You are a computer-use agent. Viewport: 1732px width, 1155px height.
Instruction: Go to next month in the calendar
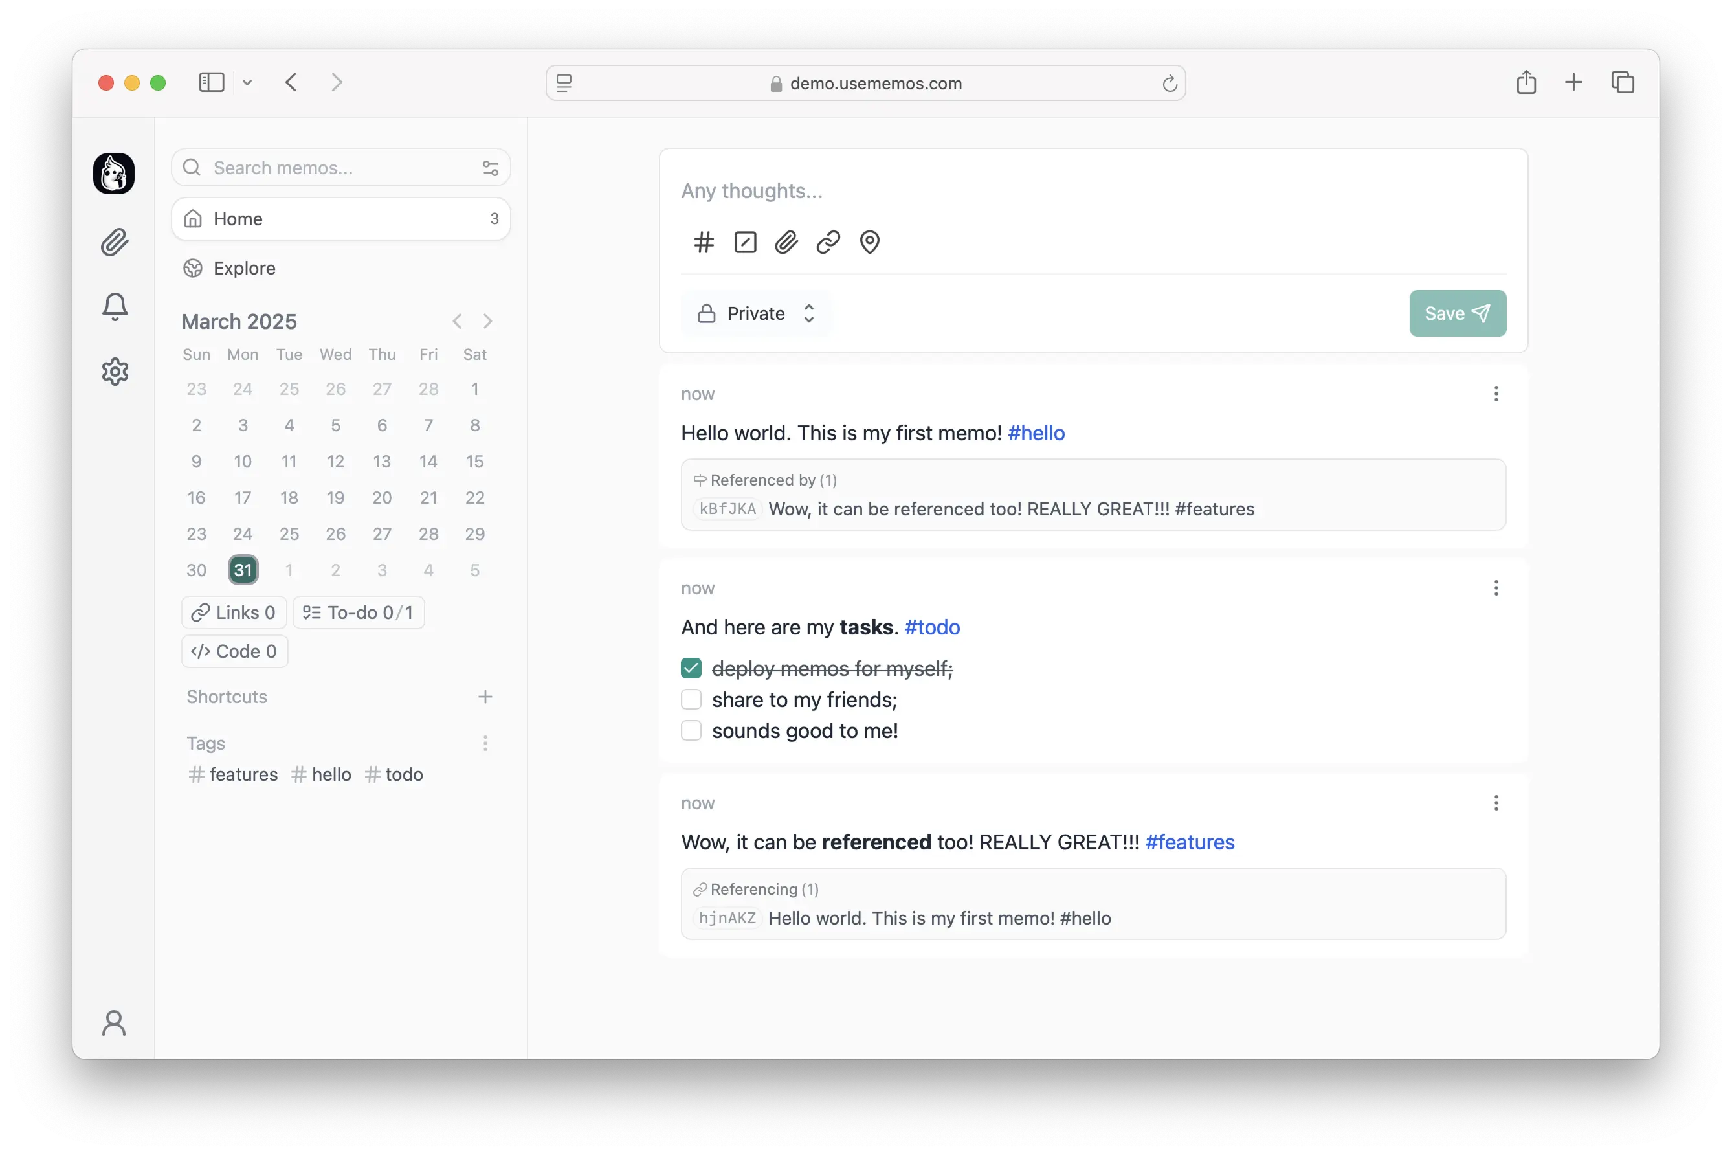[487, 320]
